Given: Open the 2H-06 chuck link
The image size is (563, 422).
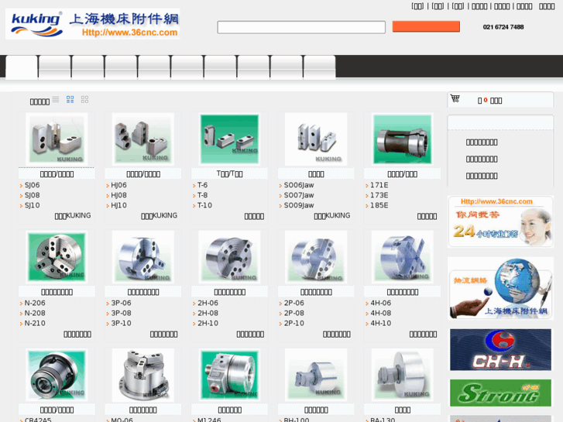Looking at the screenshot, I should pyautogui.click(x=208, y=303).
